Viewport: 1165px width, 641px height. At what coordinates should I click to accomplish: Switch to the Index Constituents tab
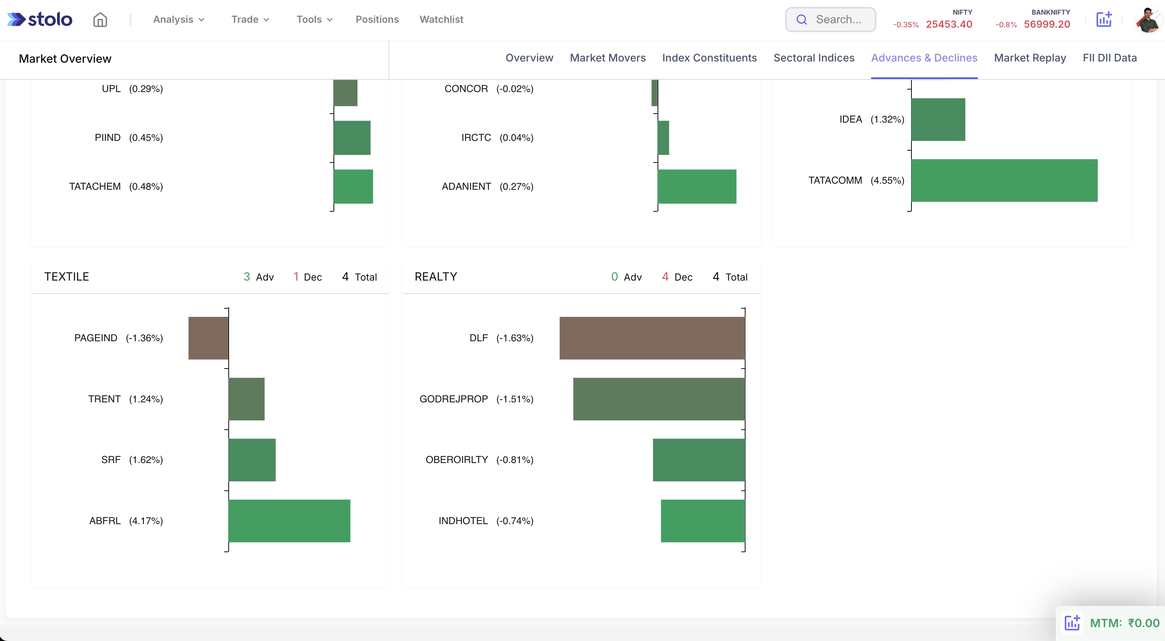pyautogui.click(x=709, y=58)
